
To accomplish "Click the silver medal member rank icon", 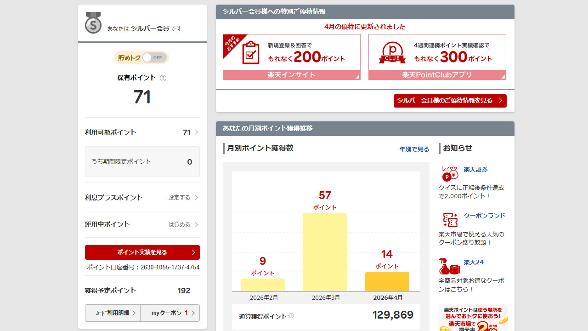I will pos(93,23).
